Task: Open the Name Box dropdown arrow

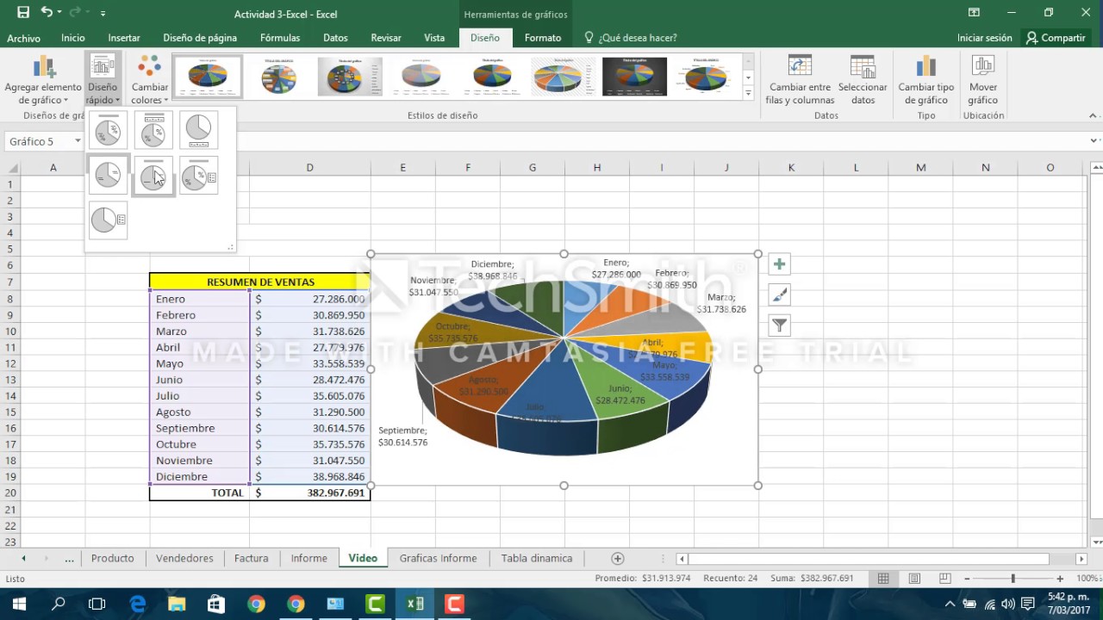Action: tap(78, 141)
